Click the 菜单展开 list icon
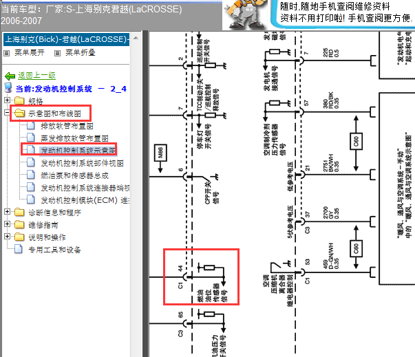 click(x=7, y=53)
